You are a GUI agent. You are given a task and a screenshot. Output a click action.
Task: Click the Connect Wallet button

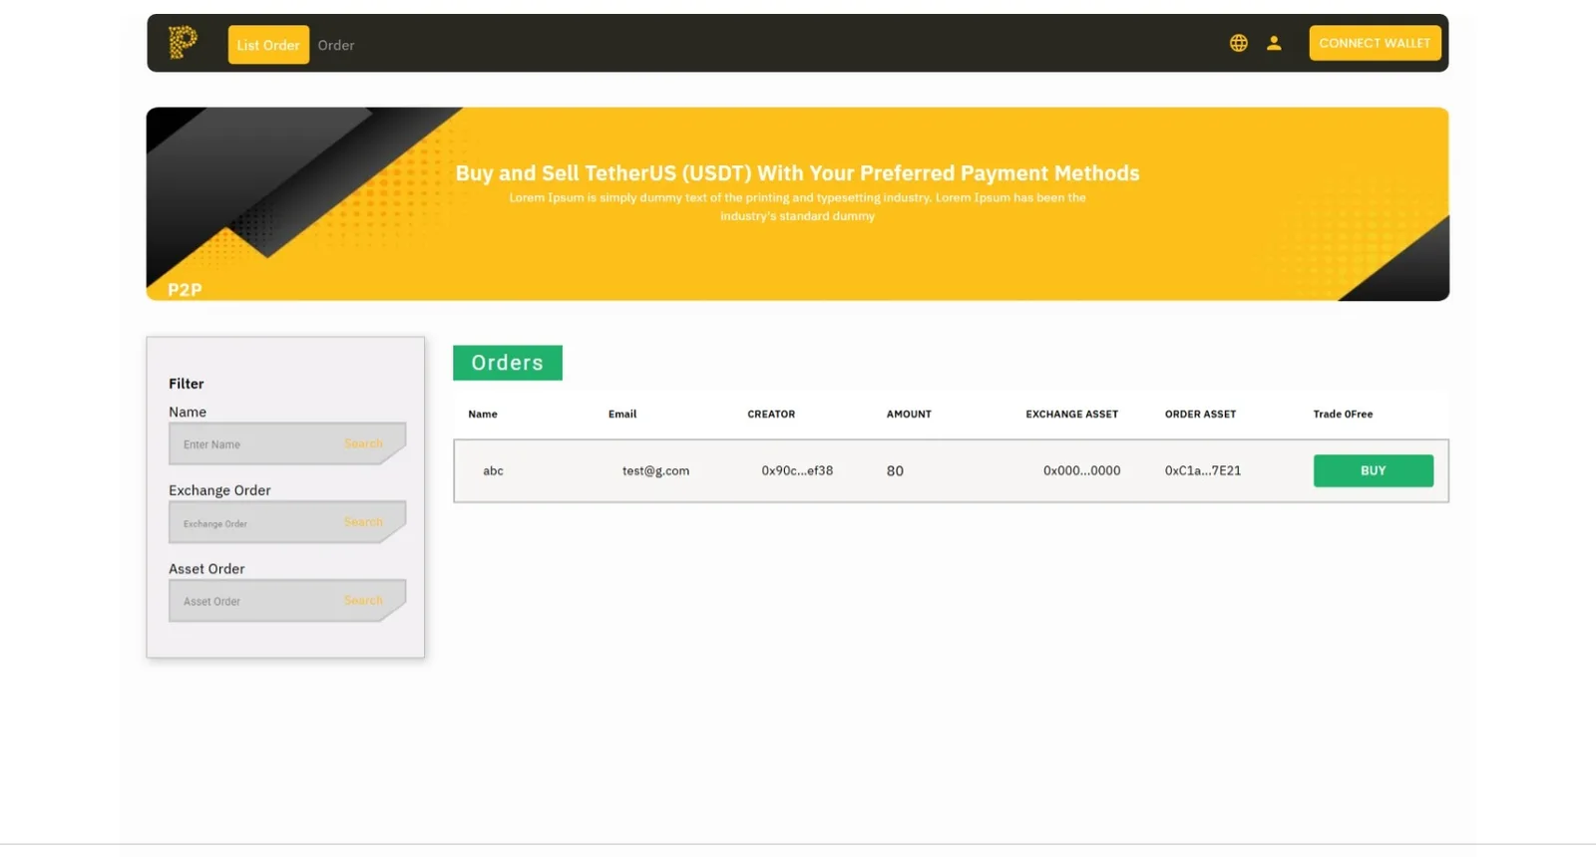1375,43
